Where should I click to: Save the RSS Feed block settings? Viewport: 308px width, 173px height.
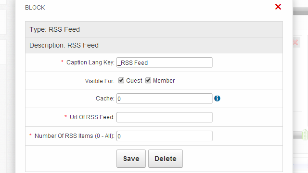131,159
